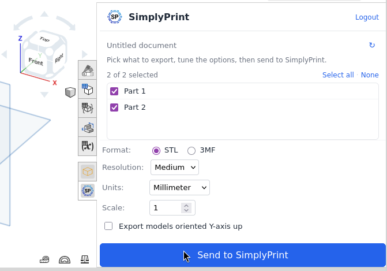Click the orange cube panel icon
The width and height of the screenshot is (387, 271).
coord(88,172)
